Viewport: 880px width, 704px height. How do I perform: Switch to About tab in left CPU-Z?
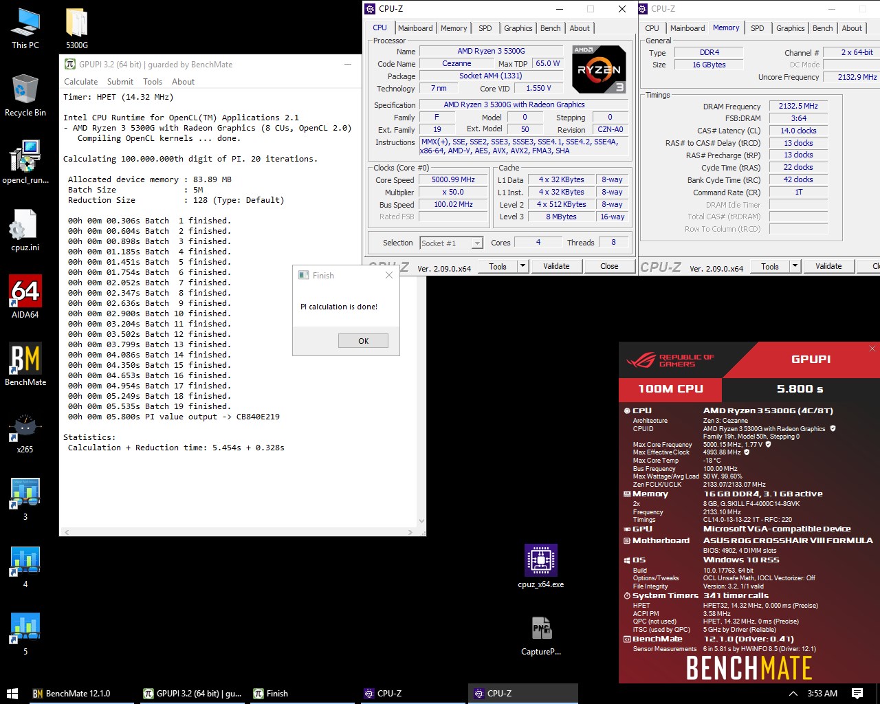(x=580, y=28)
